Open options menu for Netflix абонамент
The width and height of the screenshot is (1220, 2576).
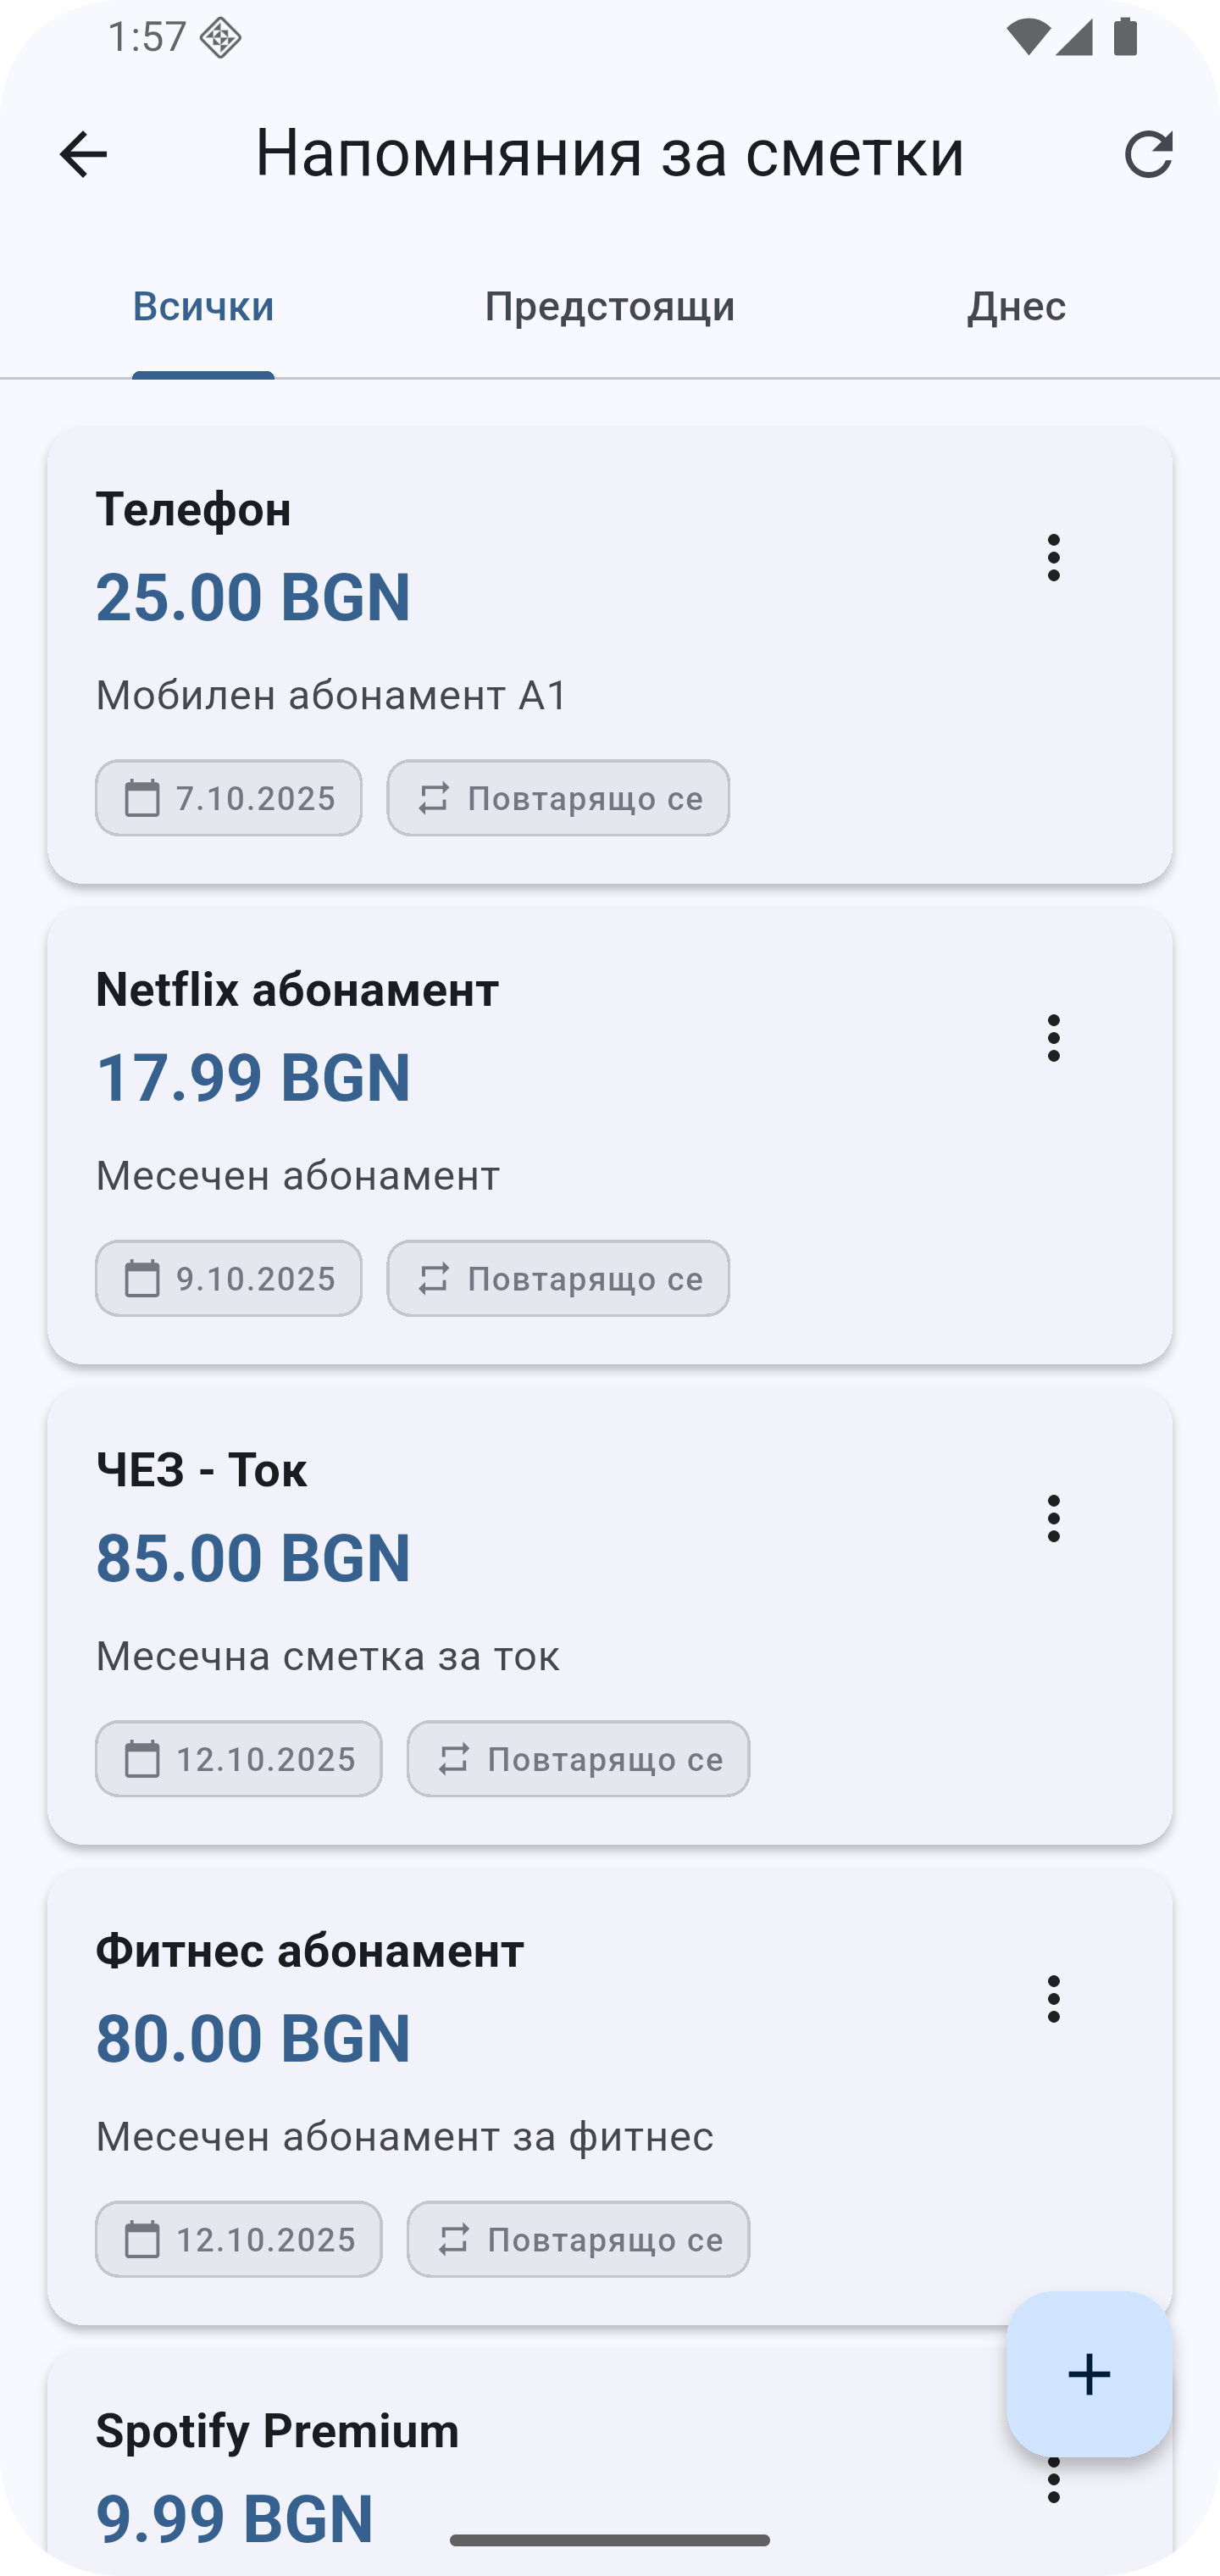point(1053,1038)
